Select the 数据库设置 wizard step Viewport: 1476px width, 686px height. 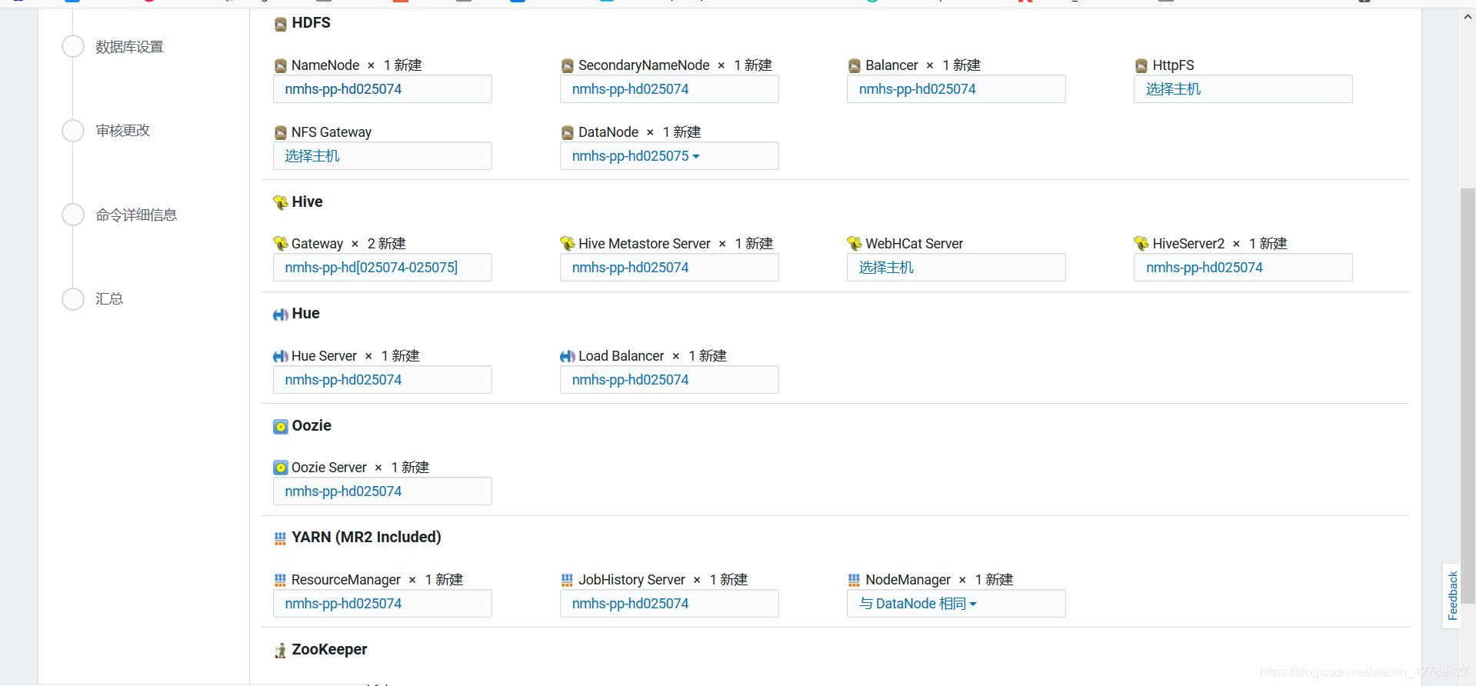coord(129,47)
